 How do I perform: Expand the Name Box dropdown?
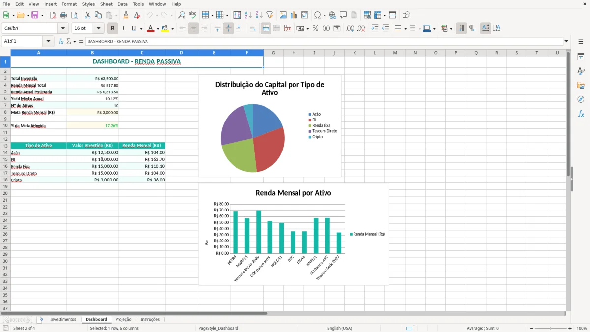[48, 41]
